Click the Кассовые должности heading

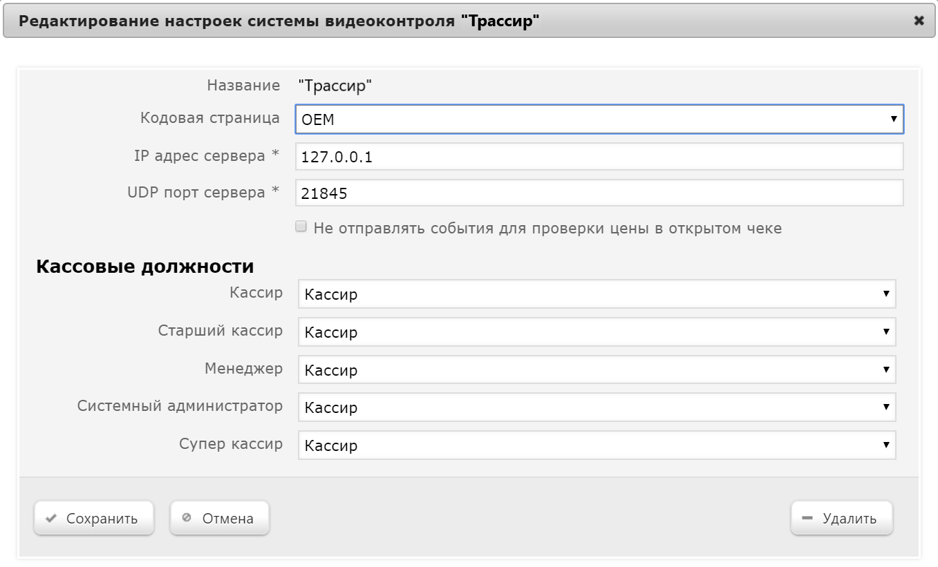tap(145, 266)
